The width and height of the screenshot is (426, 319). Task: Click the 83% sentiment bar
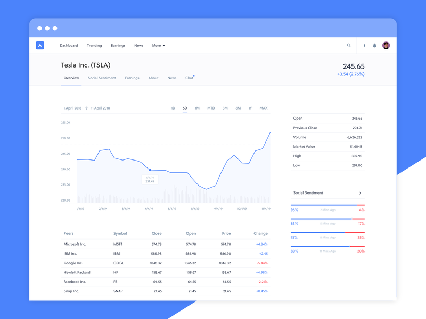pos(327,219)
